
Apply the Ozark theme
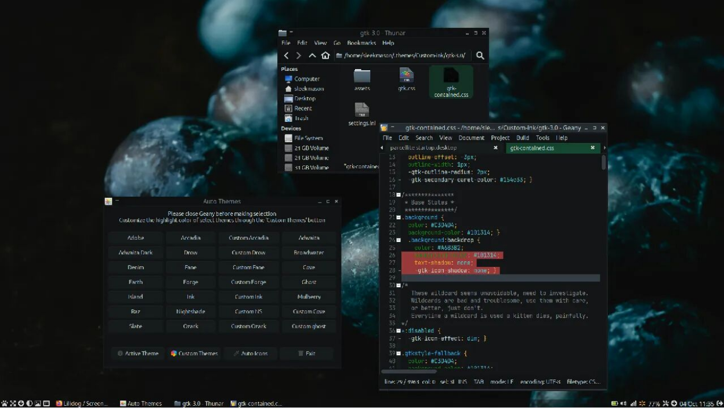click(x=190, y=326)
